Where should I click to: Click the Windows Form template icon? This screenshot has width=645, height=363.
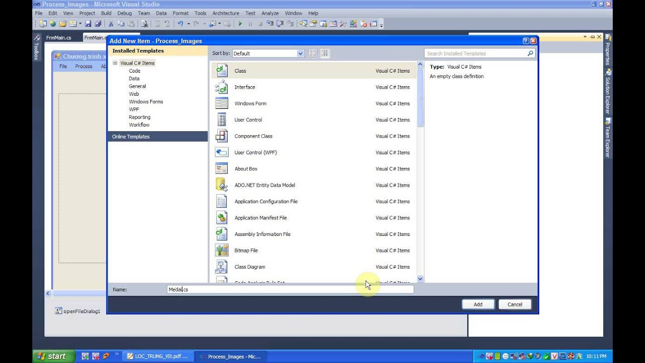[x=222, y=103]
